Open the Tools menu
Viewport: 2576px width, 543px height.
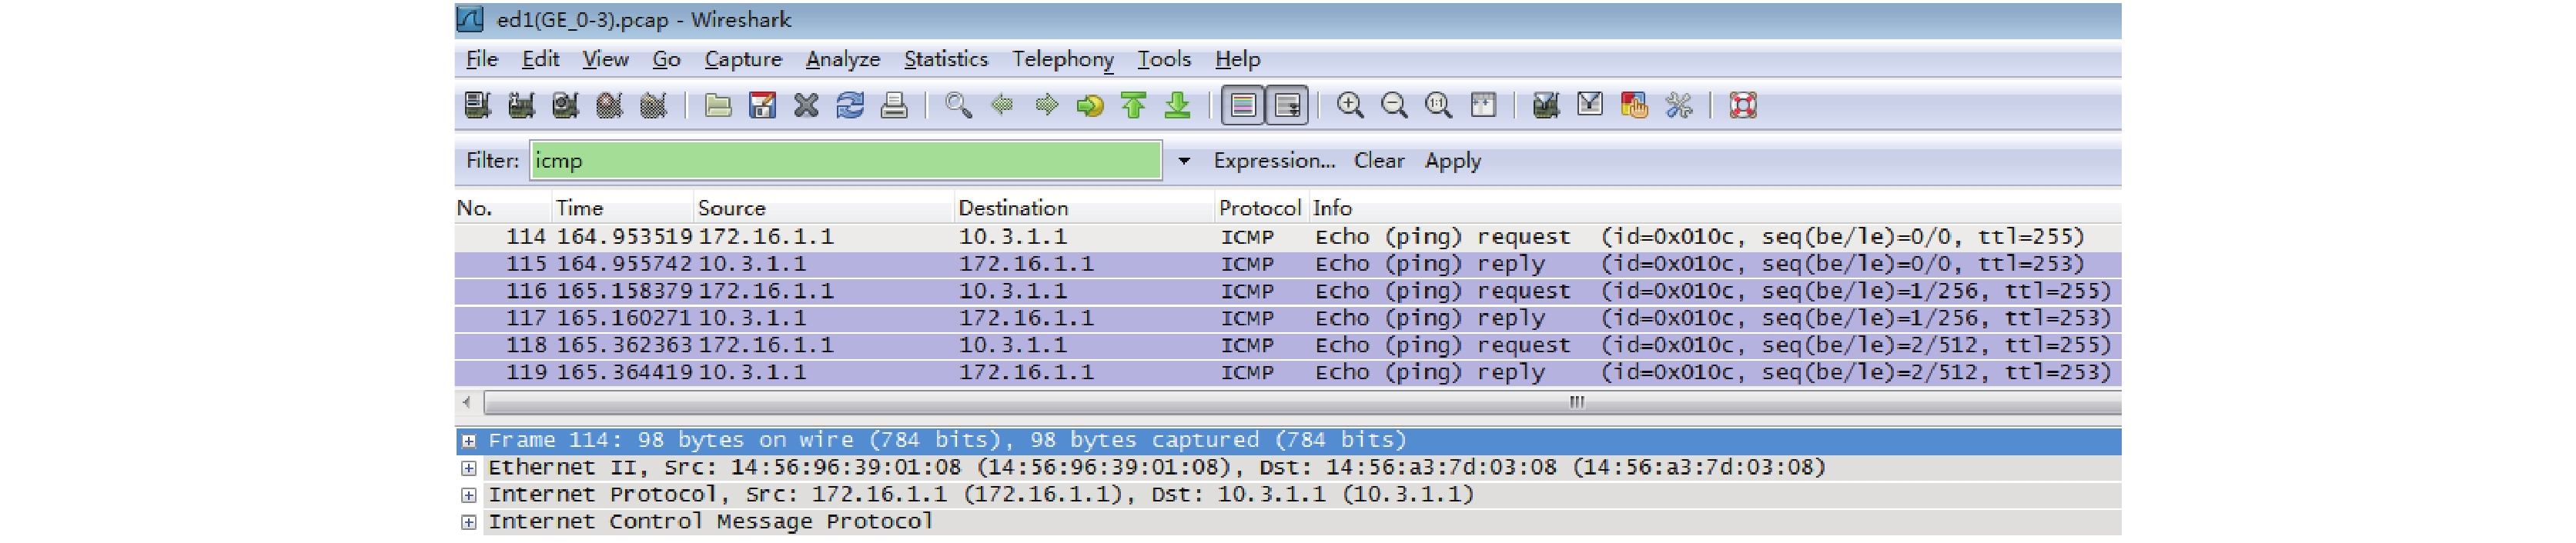[x=1164, y=59]
